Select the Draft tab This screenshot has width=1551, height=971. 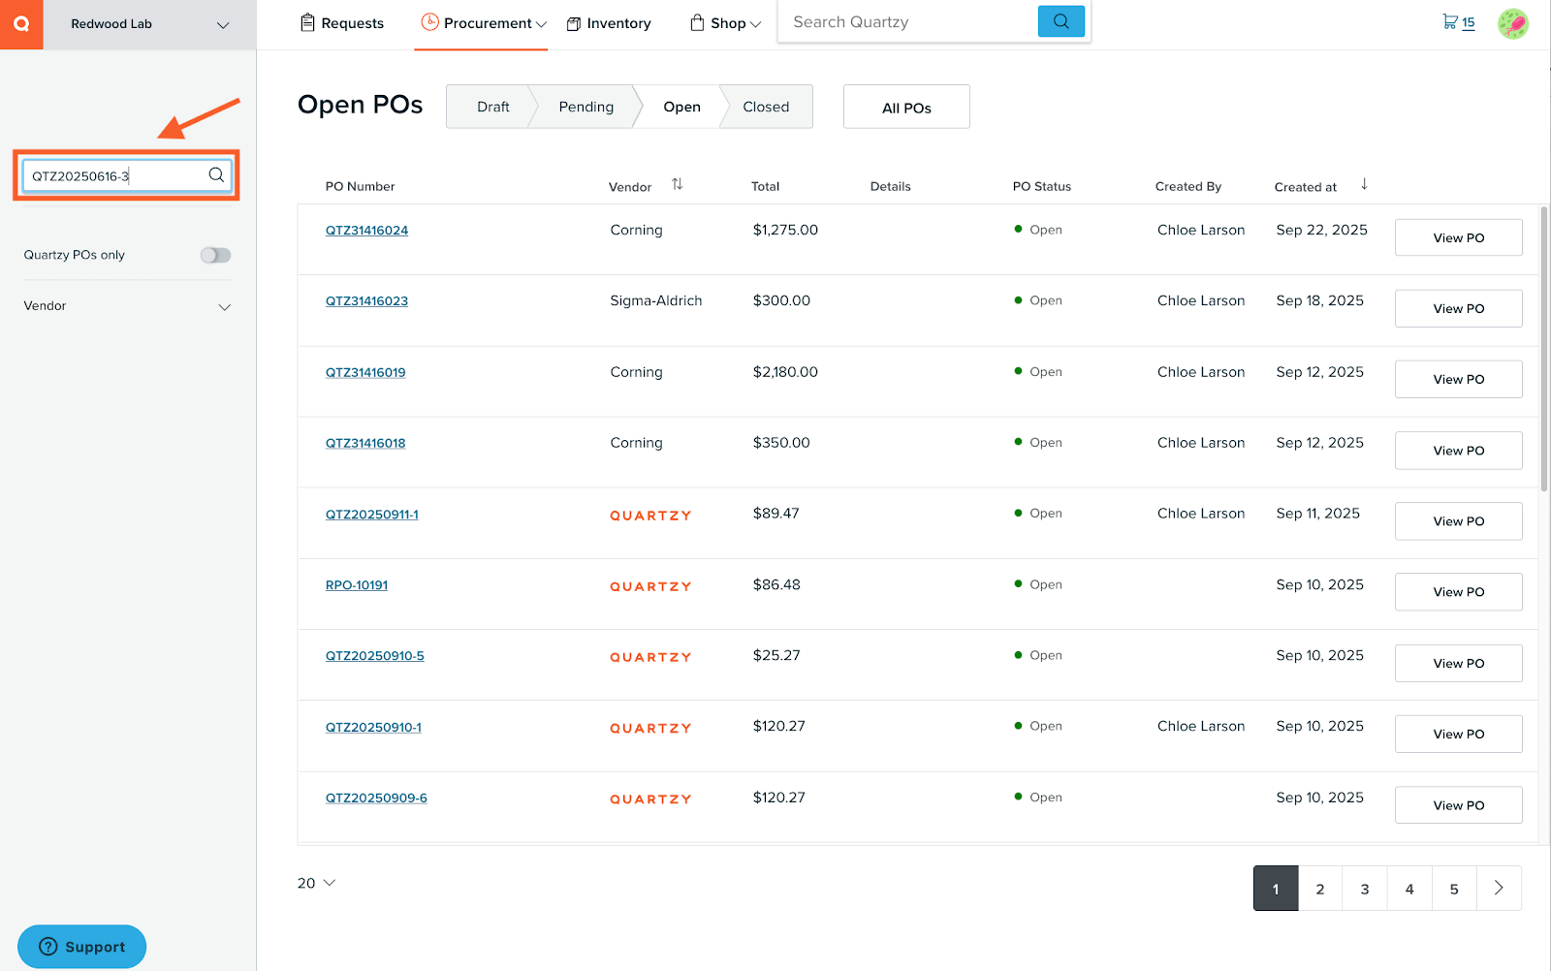tap(492, 107)
